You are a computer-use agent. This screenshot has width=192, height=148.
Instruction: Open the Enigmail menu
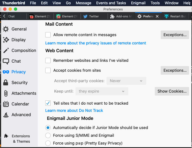click(x=139, y=3)
